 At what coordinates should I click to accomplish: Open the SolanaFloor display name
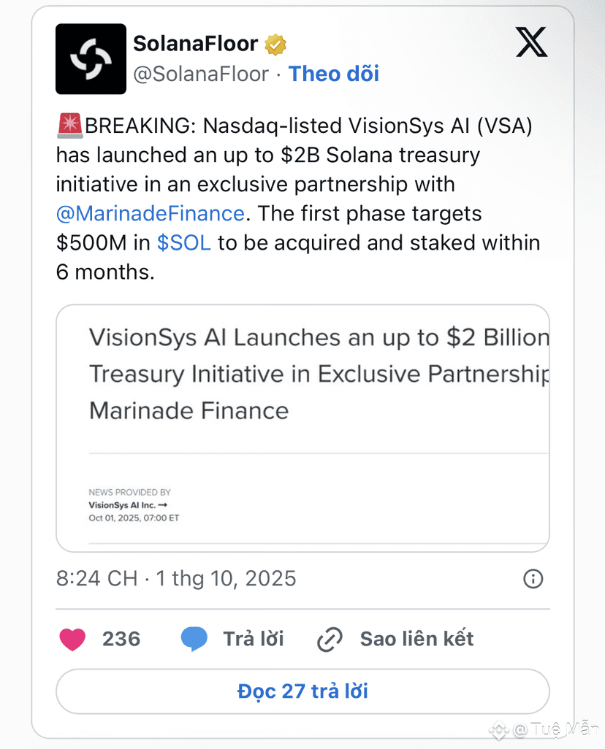pos(195,45)
